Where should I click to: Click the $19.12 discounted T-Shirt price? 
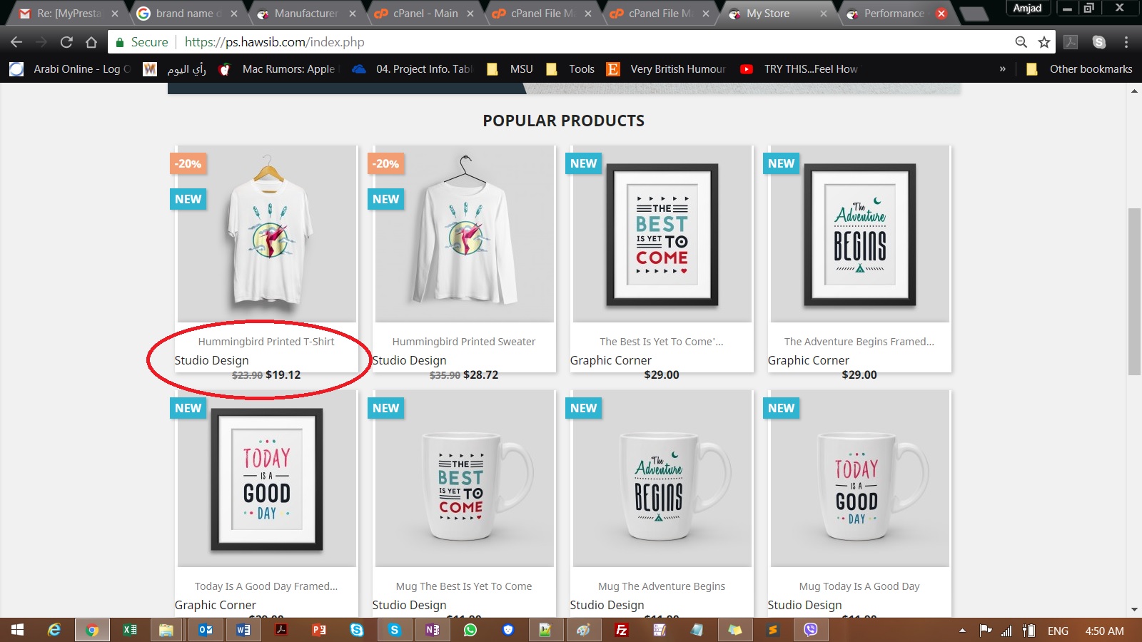pyautogui.click(x=283, y=375)
